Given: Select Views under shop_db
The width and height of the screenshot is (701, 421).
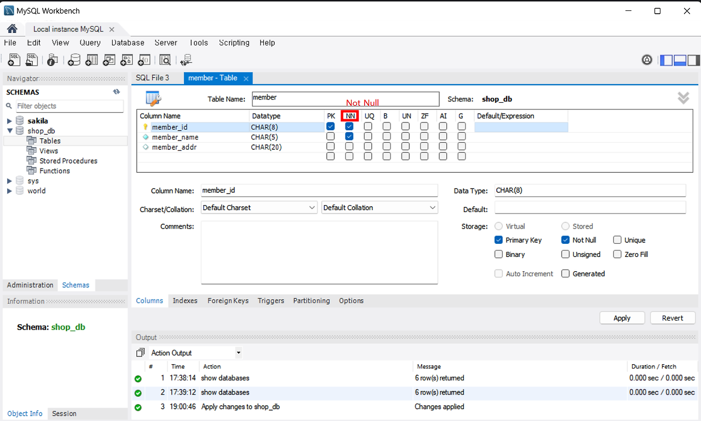Looking at the screenshot, I should tap(49, 151).
